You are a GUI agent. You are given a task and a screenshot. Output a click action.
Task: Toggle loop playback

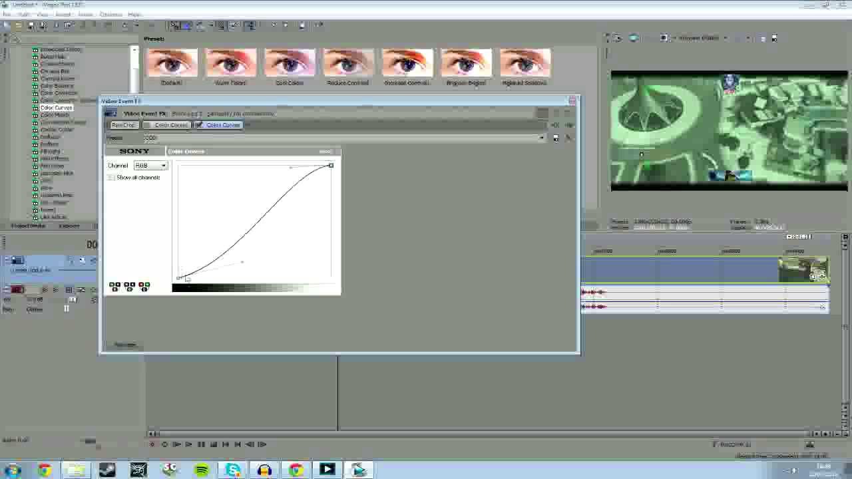click(x=164, y=444)
